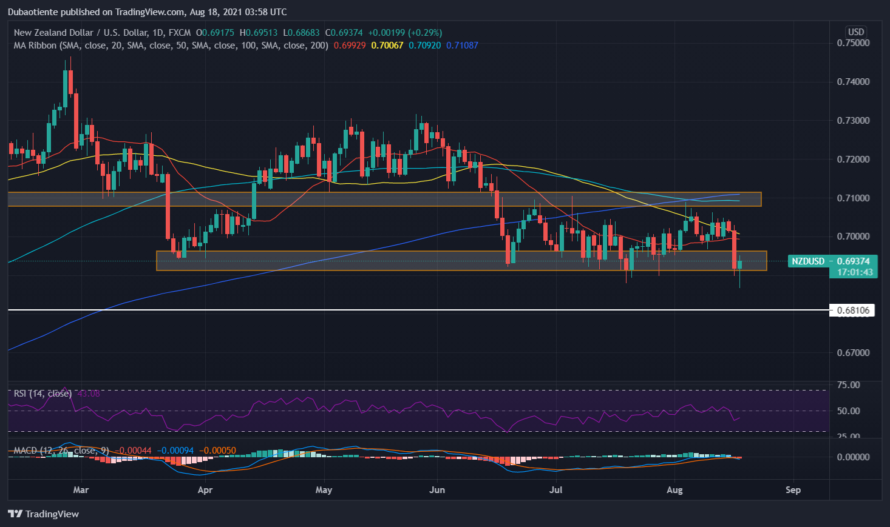
Task: Select the MACD (12, 26, close, 9) label
Action: [61, 451]
